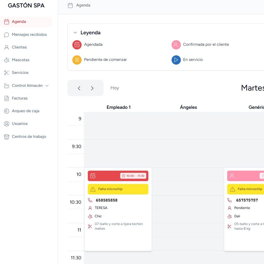Image resolution: width=264 pixels, height=264 pixels.
Task: Click the paw icon beside Chic
Action: (x=90, y=216)
